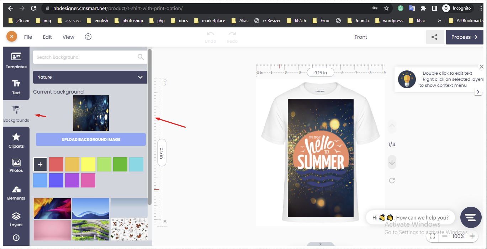Open the Edit menu

tap(47, 37)
